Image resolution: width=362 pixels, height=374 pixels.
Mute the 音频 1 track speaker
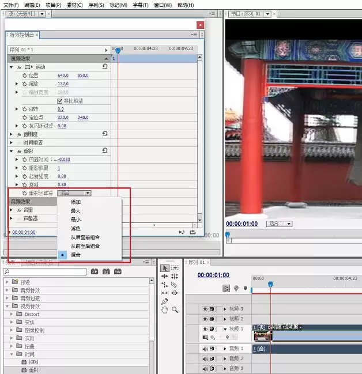(x=205, y=349)
